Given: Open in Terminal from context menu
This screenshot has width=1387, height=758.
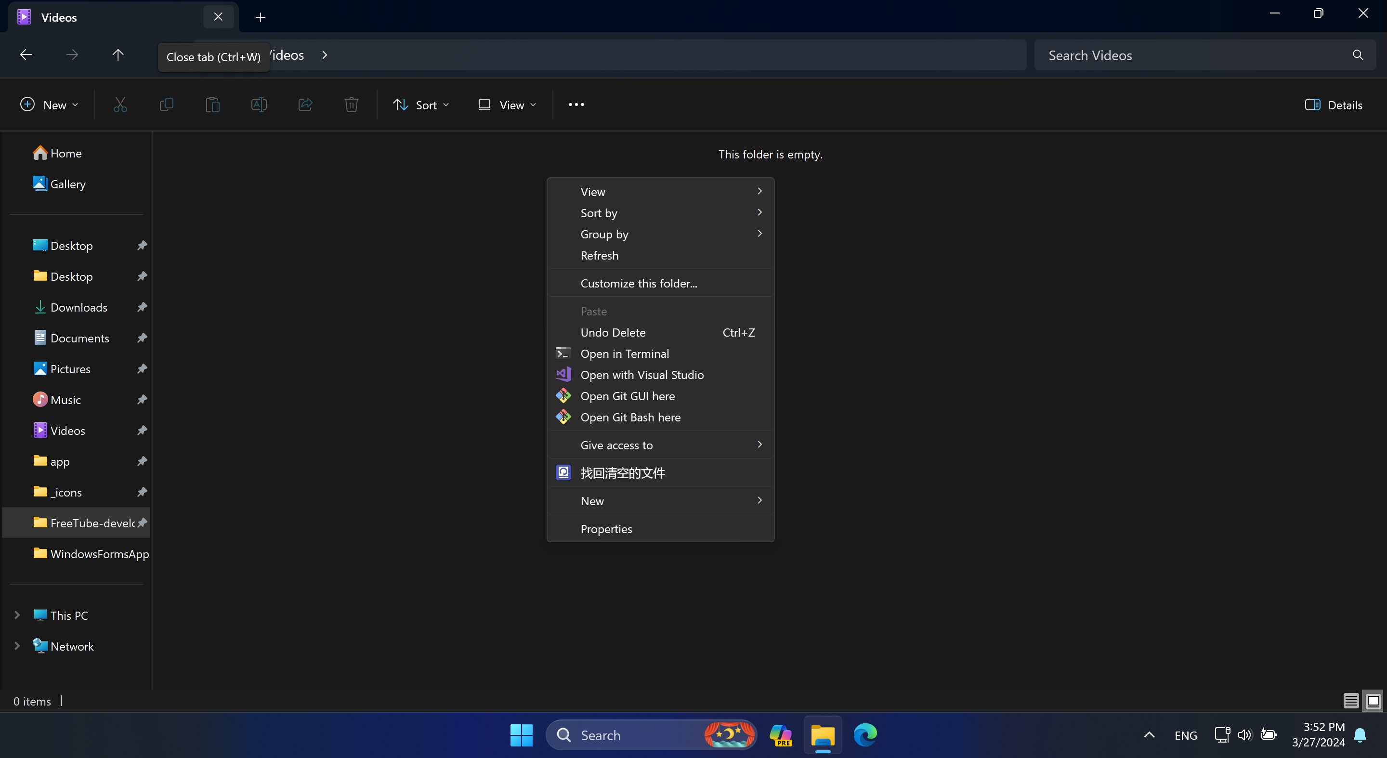Looking at the screenshot, I should pyautogui.click(x=625, y=353).
